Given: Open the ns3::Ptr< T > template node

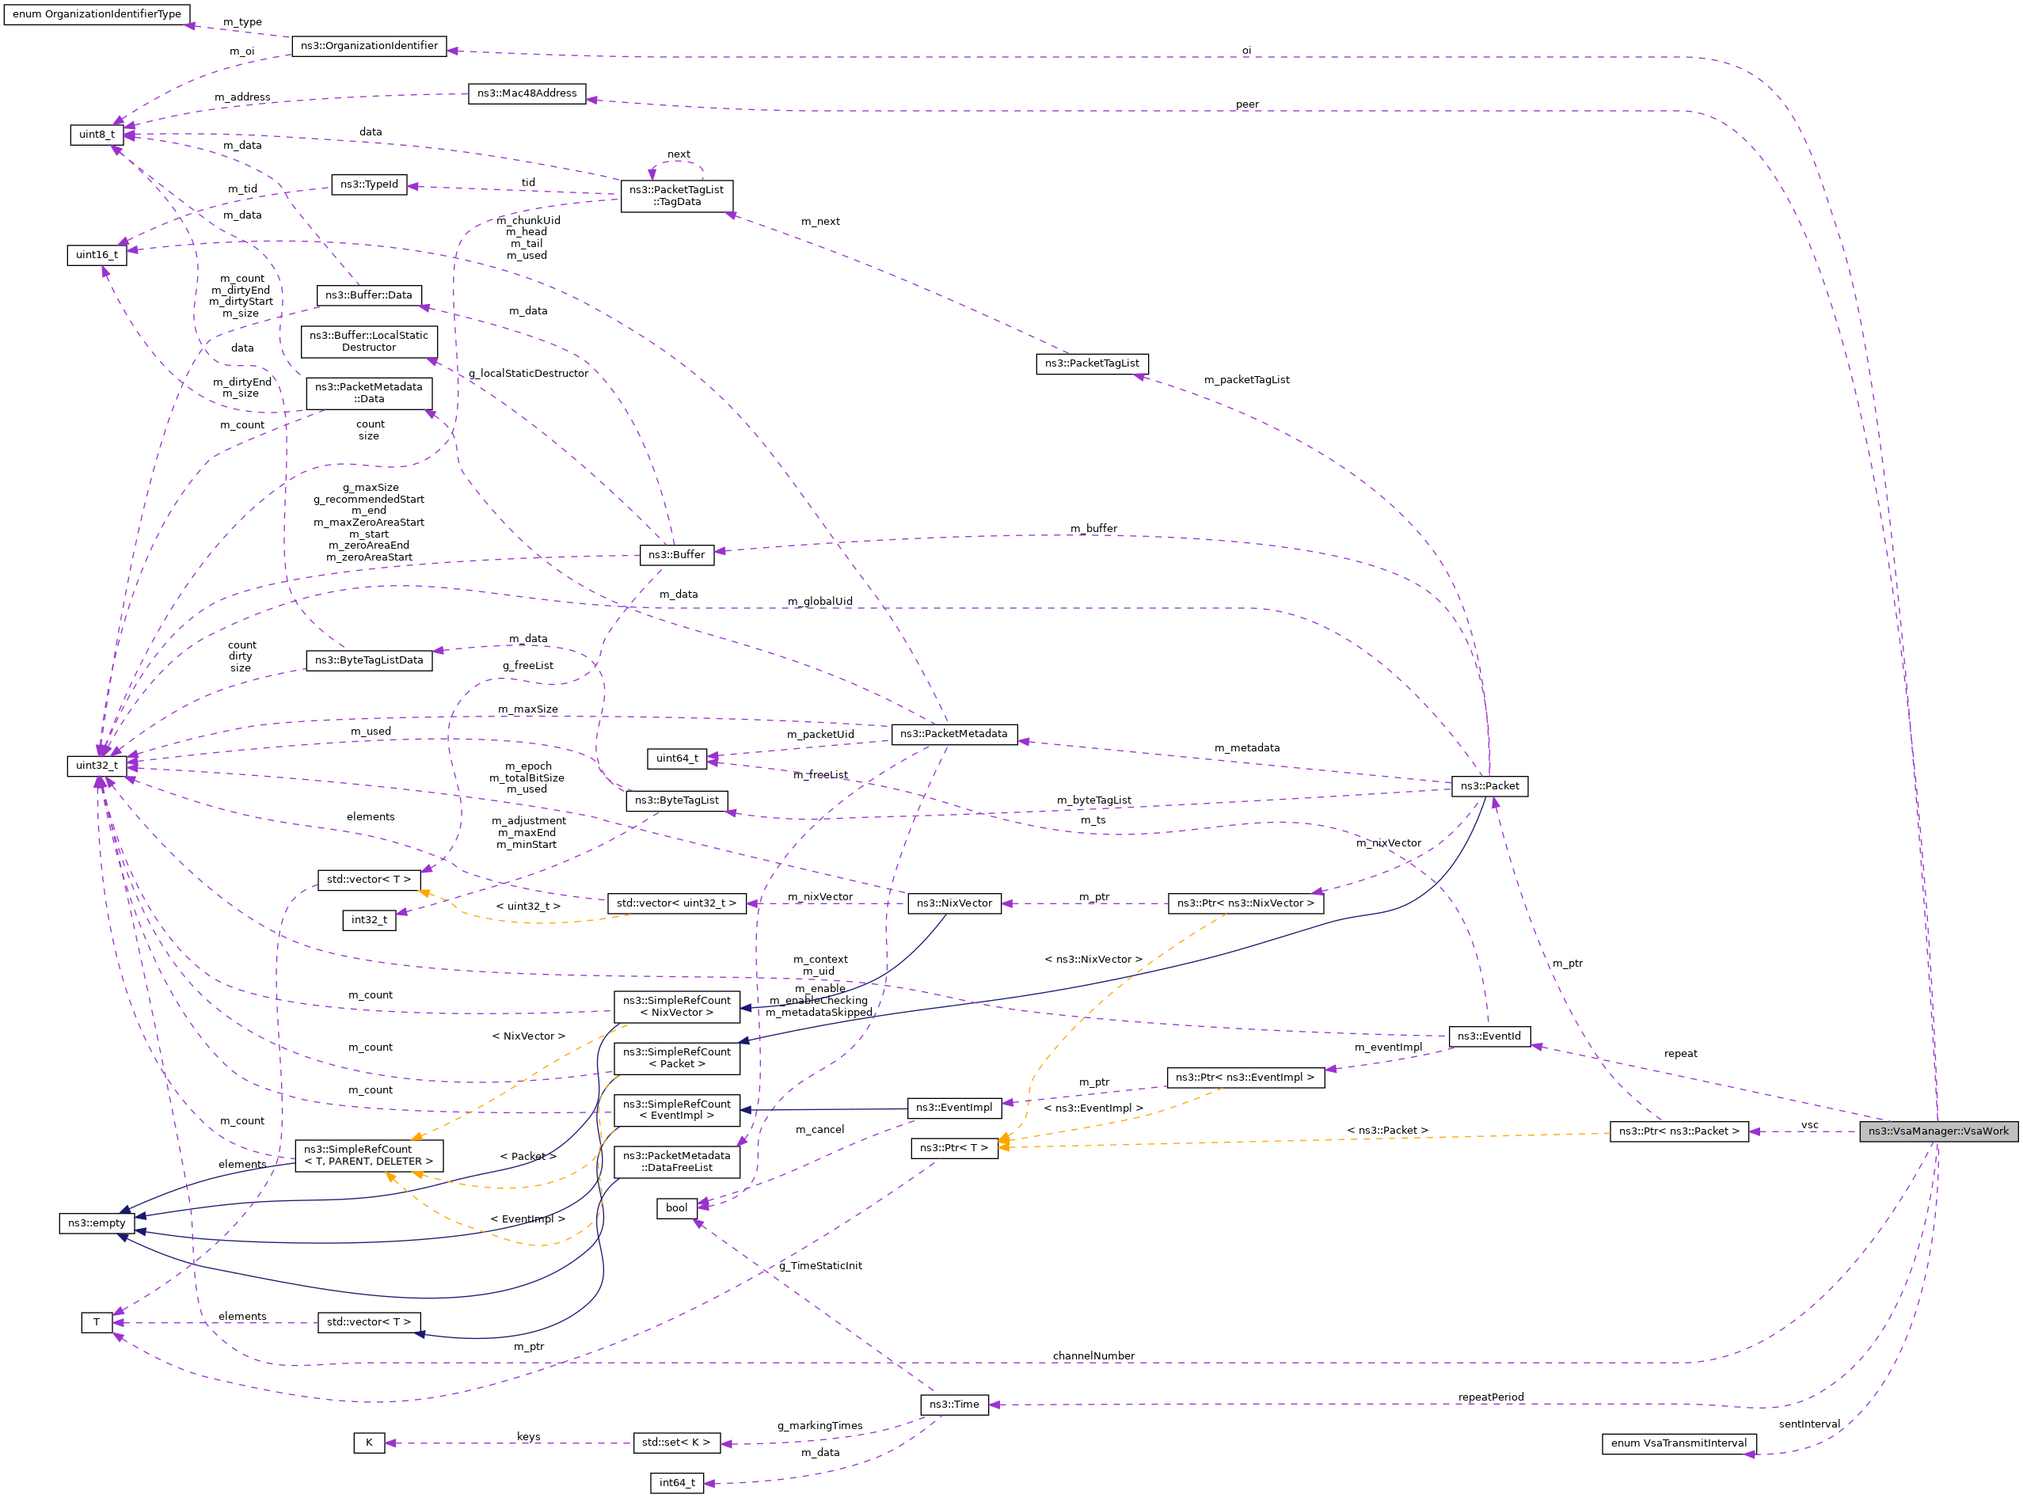Looking at the screenshot, I should click(954, 1148).
